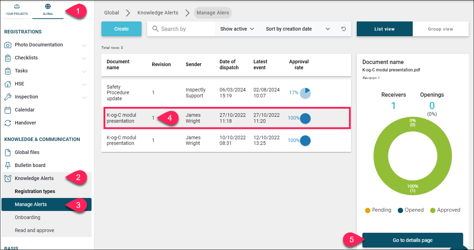Select the Manage Alerts submenu item
474x250 pixels.
(46, 204)
